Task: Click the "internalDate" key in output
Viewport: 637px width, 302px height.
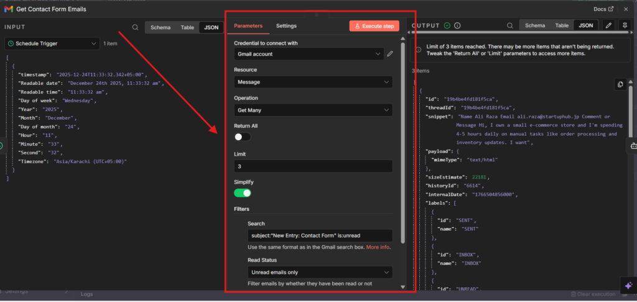Action: [445, 195]
